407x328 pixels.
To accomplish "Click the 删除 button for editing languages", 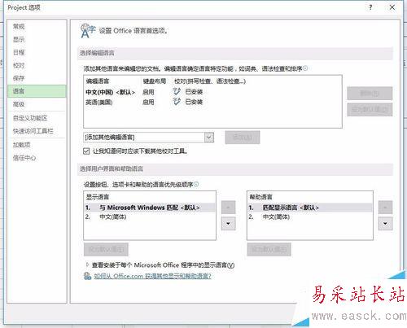I will click(x=370, y=94).
